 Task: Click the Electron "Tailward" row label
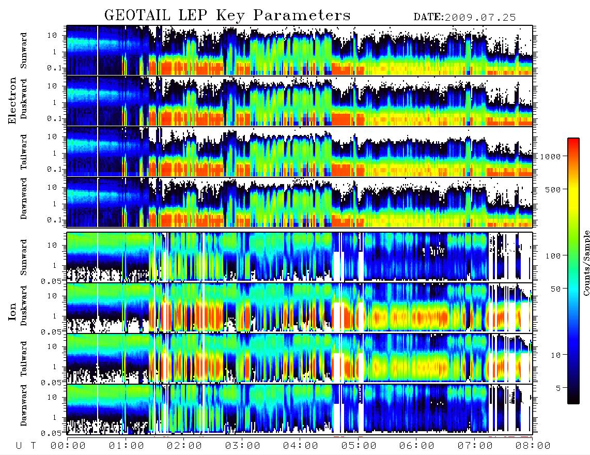[24, 152]
